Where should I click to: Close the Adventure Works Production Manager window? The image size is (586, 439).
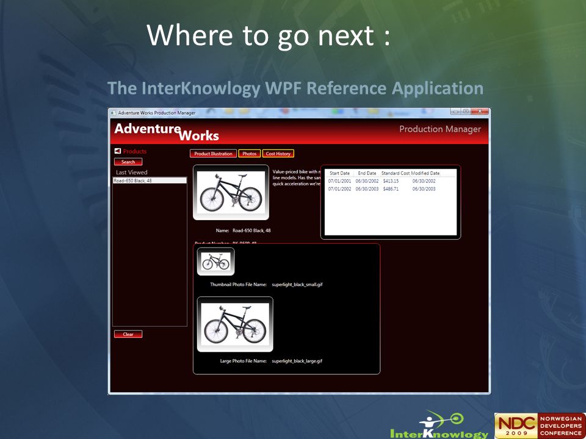point(480,111)
